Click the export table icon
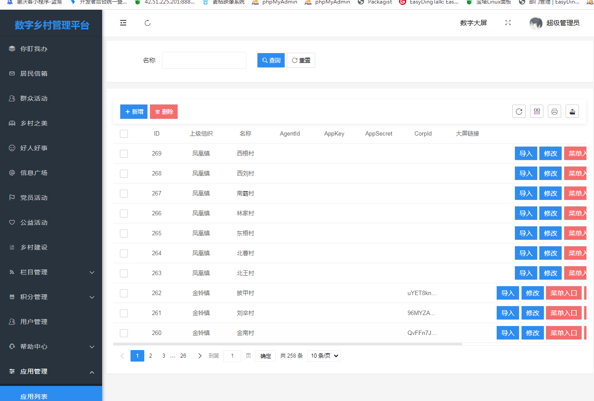594x401 pixels. 572,111
